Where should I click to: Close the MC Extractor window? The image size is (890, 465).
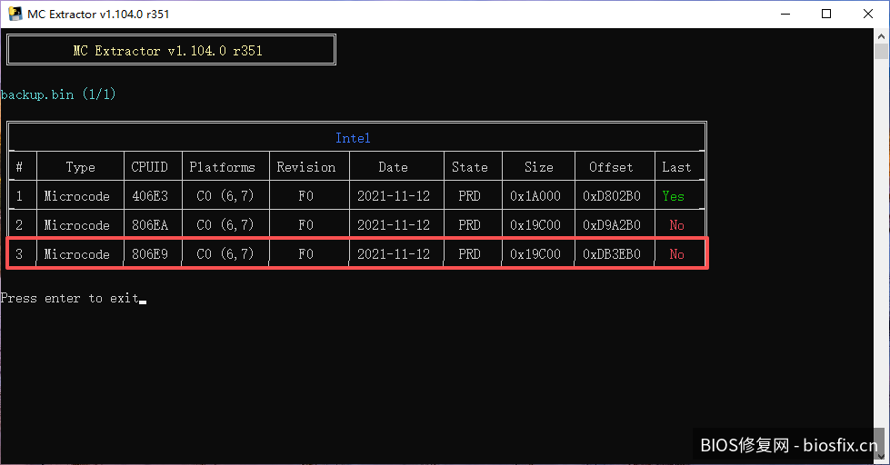click(868, 14)
